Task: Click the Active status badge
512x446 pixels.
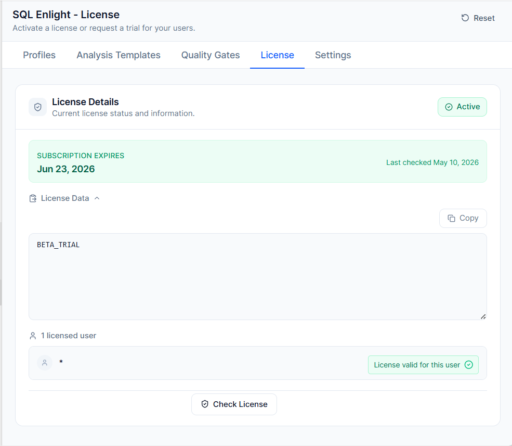Action: (x=462, y=107)
